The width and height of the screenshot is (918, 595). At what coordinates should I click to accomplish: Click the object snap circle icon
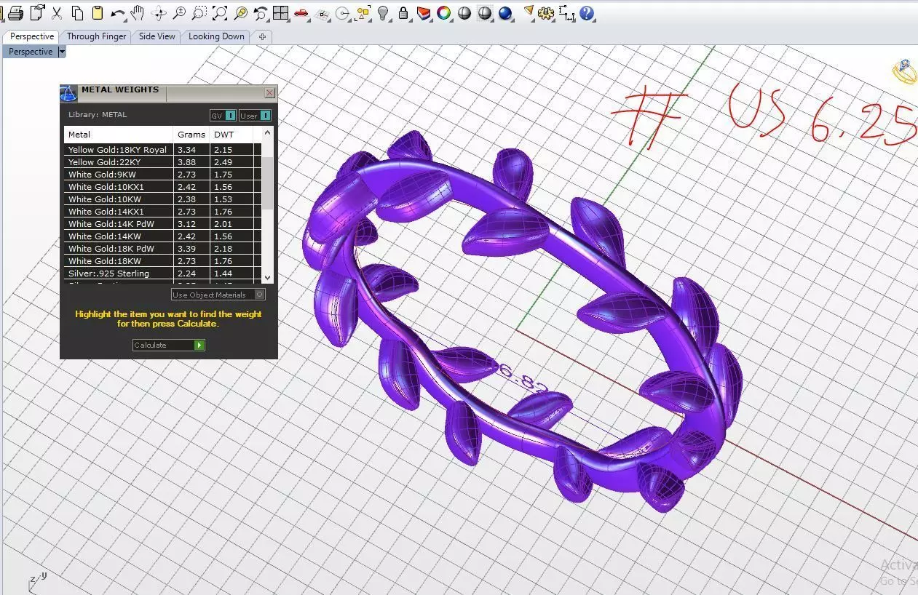click(x=343, y=14)
